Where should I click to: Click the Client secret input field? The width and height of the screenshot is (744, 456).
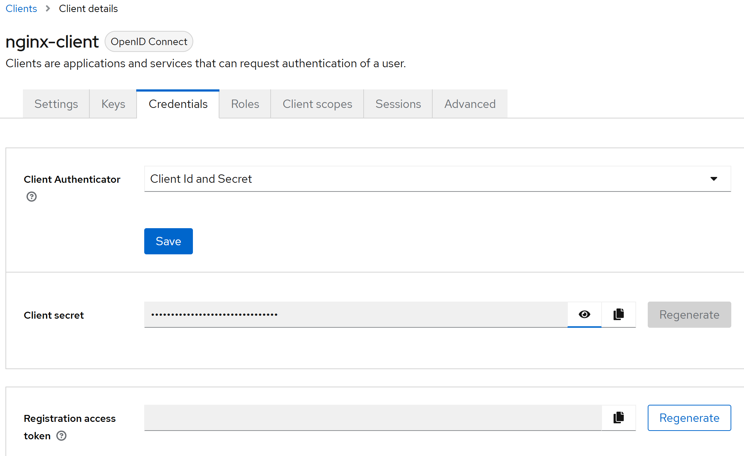356,314
